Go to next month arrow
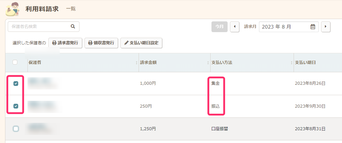 point(326,27)
